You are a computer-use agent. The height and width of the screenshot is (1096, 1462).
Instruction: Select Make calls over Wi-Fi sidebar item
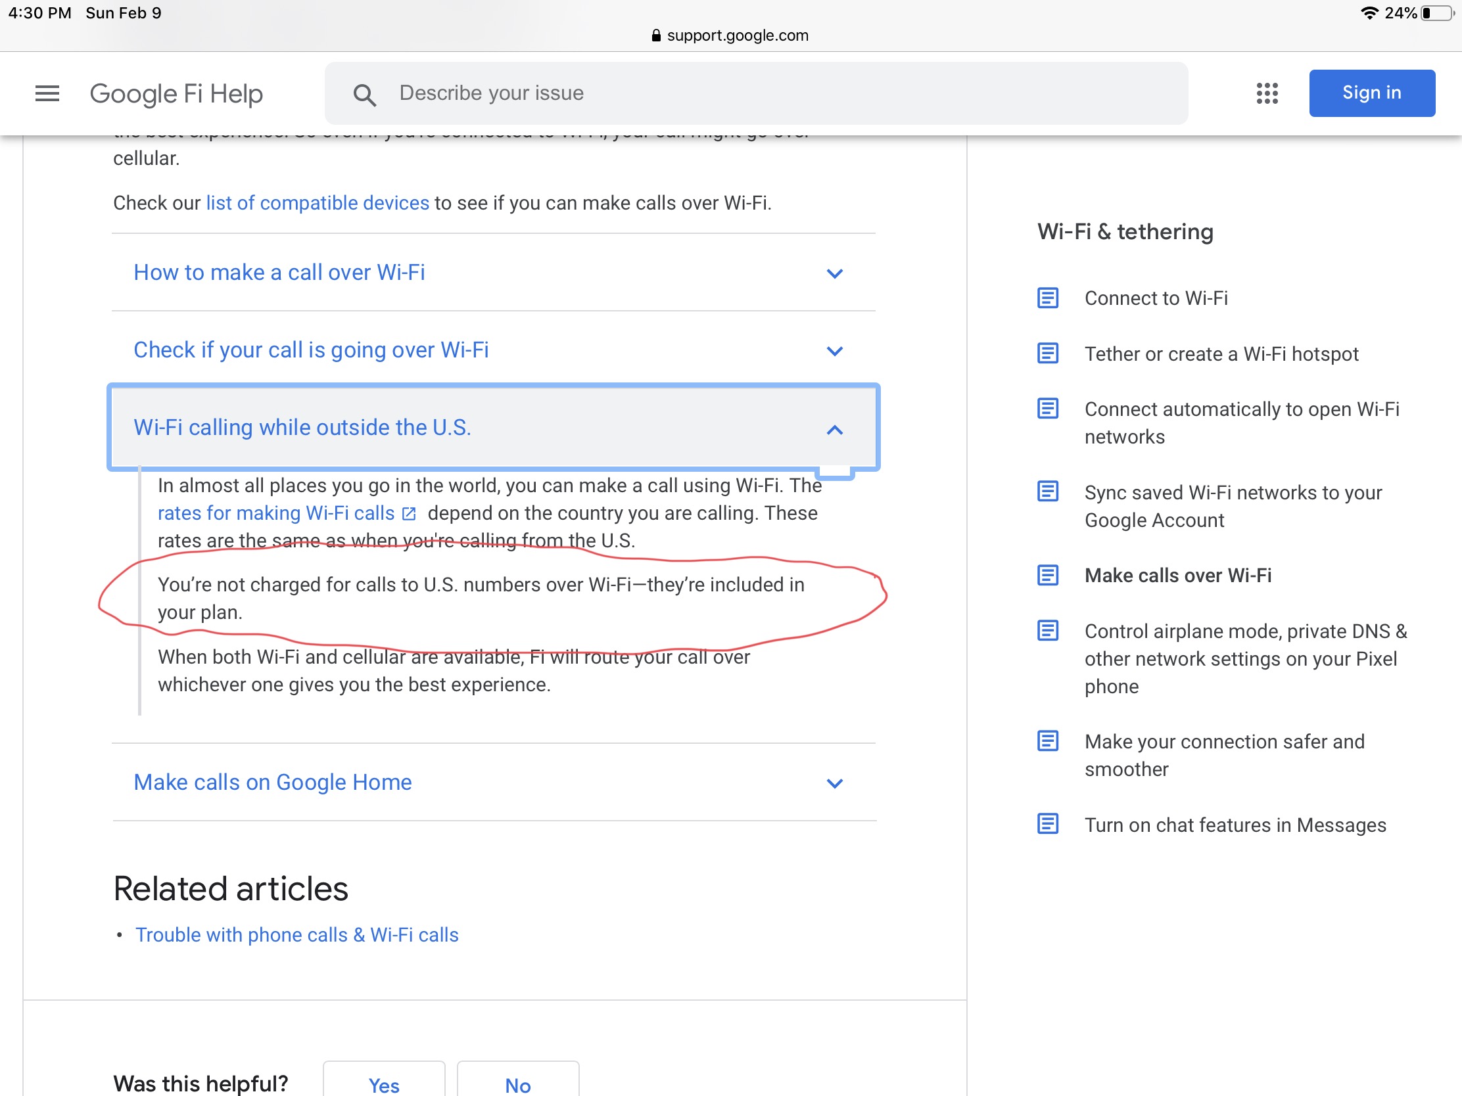click(1177, 576)
